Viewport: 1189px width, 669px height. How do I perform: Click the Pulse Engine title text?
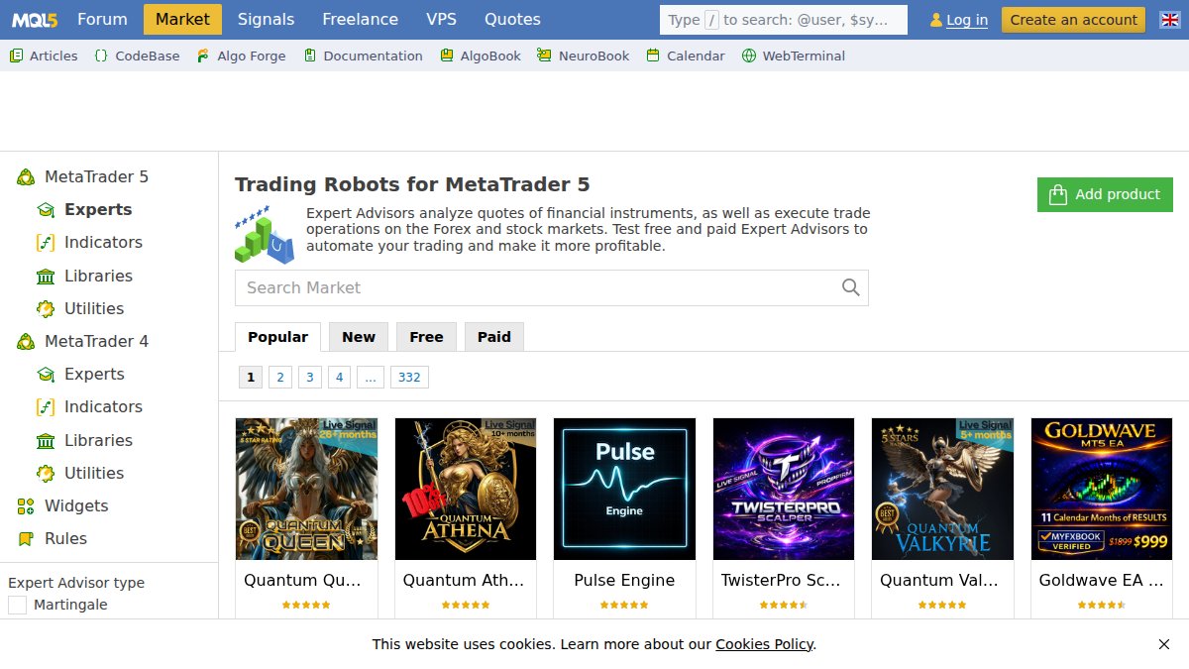(x=625, y=581)
